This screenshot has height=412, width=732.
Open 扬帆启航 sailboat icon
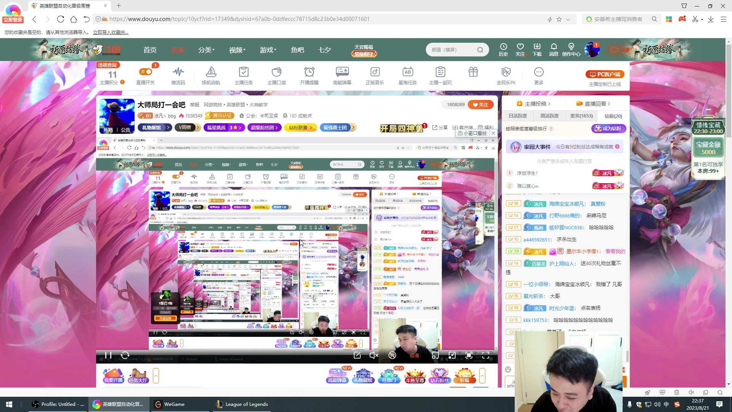(x=211, y=76)
